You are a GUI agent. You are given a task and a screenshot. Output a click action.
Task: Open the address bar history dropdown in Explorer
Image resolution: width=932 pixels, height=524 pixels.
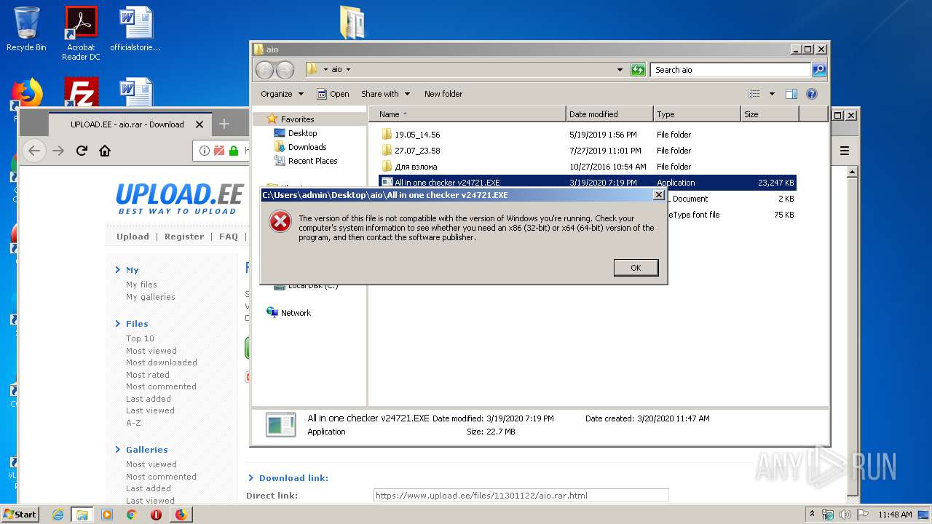tap(620, 70)
